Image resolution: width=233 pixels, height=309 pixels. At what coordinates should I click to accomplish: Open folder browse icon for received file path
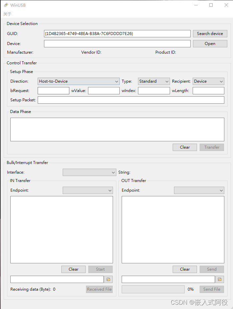pyautogui.click(x=108, y=279)
